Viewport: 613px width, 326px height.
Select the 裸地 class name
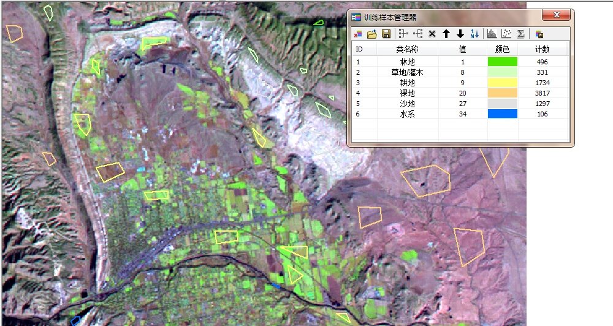(x=407, y=93)
